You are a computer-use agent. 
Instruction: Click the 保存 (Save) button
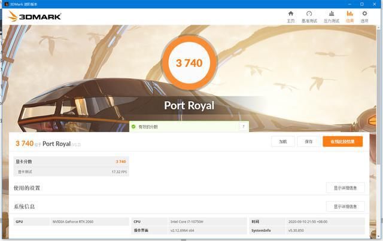point(308,142)
